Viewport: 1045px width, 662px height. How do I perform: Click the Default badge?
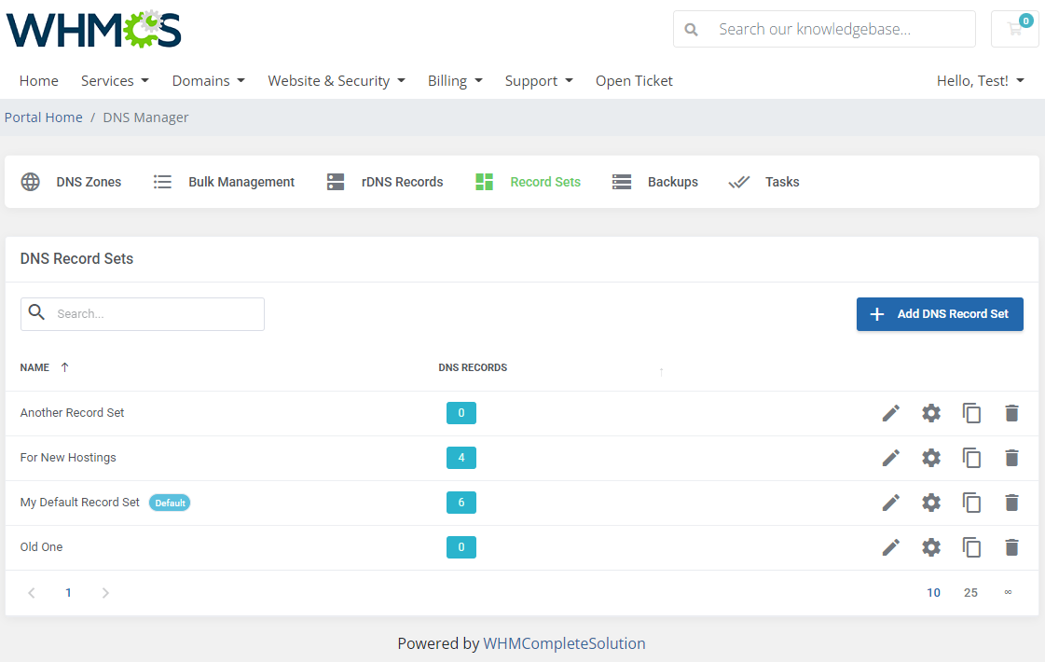click(170, 503)
